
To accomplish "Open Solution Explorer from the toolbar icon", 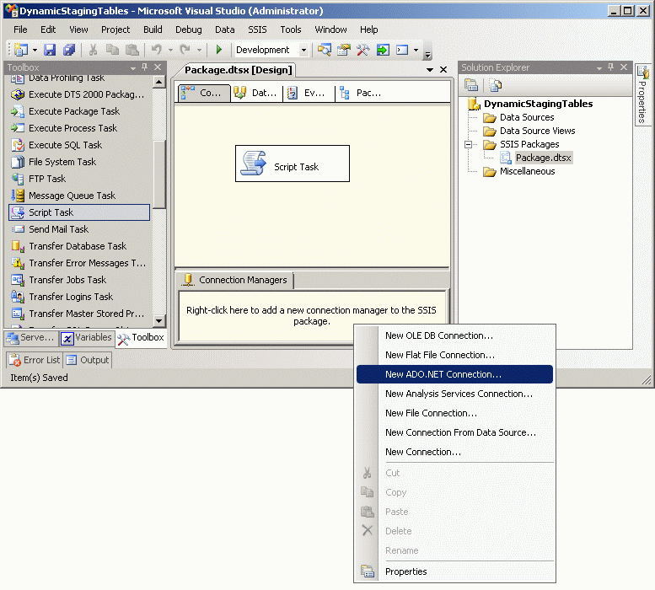I will (x=325, y=50).
